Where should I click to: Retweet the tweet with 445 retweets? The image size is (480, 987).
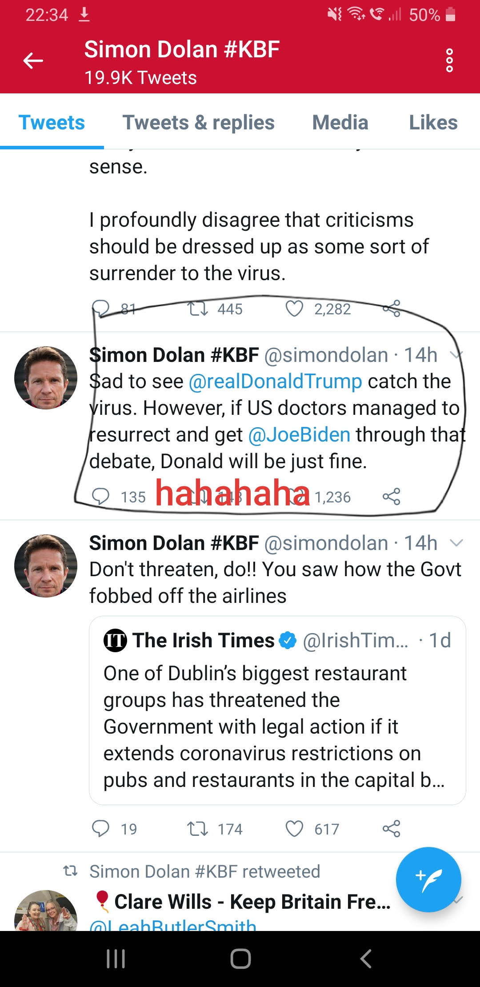pyautogui.click(x=197, y=309)
